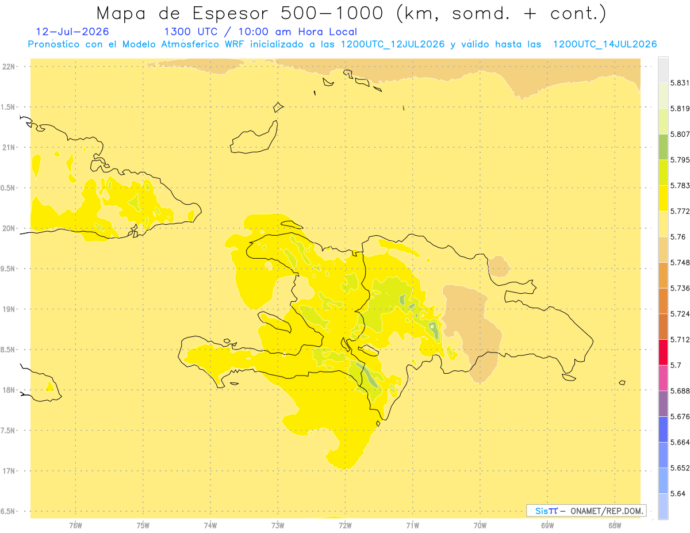
Task: Click the 5.724 legend value
Action: point(680,314)
